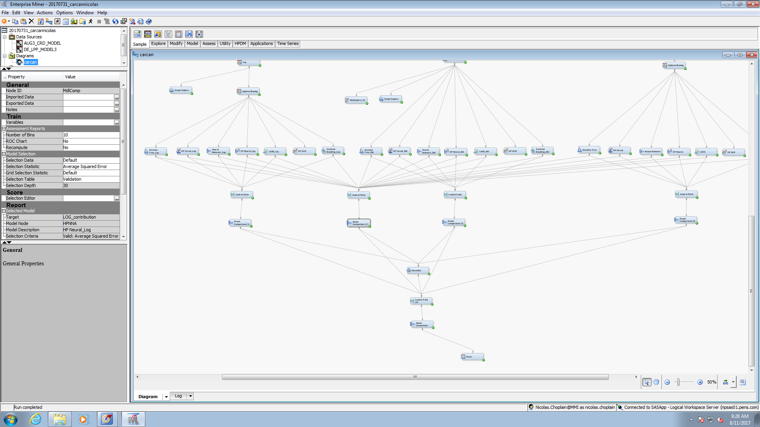Toggle the Recompute property value

coord(91,147)
